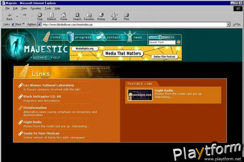Click "Online version of Santa Fe's" description
Image resolution: width=244 pixels, height=162 pixels.
click(54, 137)
